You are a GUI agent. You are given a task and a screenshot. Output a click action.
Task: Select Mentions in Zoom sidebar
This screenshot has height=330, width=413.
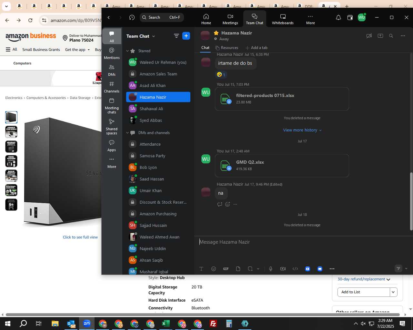(112, 53)
